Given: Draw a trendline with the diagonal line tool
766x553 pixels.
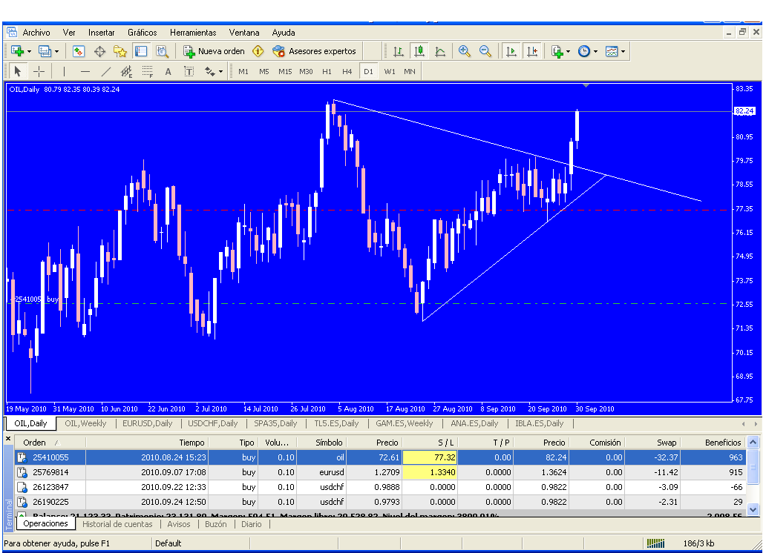Looking at the screenshot, I should point(105,71).
